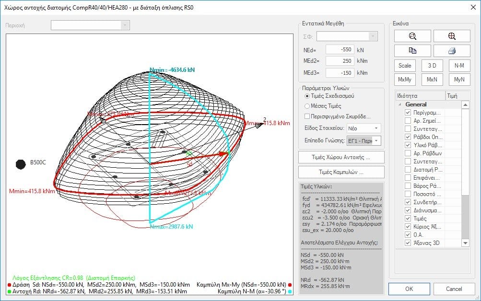Open Τιμές Χώρου Αντοχής values
Image resolution: width=481 pixels, height=301 pixels.
[341, 157]
